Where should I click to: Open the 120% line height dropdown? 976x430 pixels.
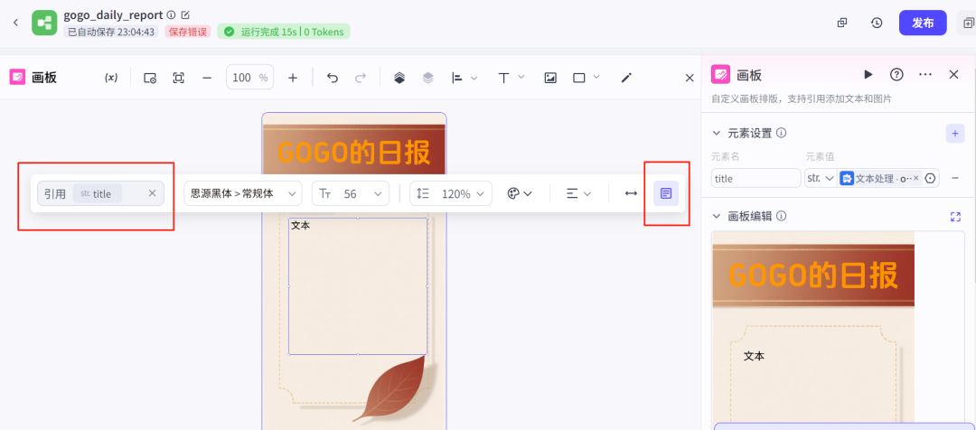pyautogui.click(x=451, y=193)
